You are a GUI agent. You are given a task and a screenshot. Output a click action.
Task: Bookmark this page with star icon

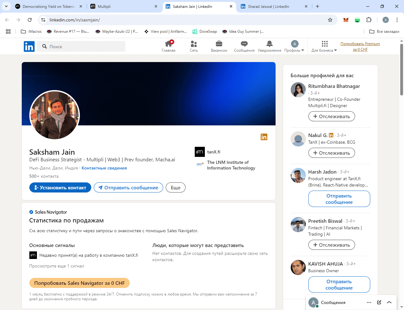click(x=330, y=20)
